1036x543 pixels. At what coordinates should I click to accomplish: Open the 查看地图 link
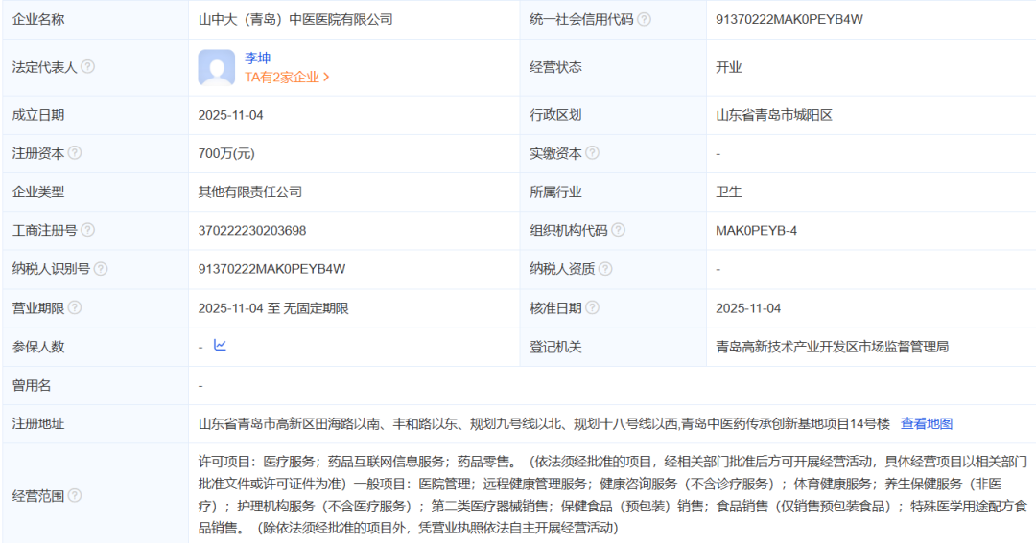[x=927, y=423]
